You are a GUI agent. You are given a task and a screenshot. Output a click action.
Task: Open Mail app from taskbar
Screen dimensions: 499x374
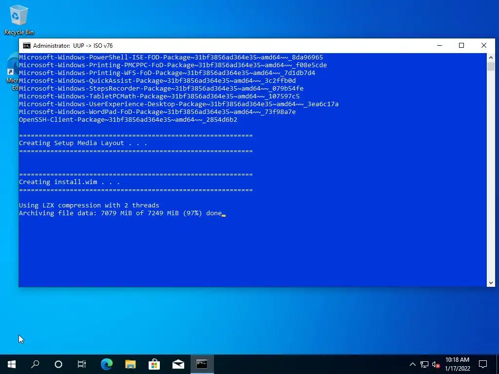coord(178,364)
